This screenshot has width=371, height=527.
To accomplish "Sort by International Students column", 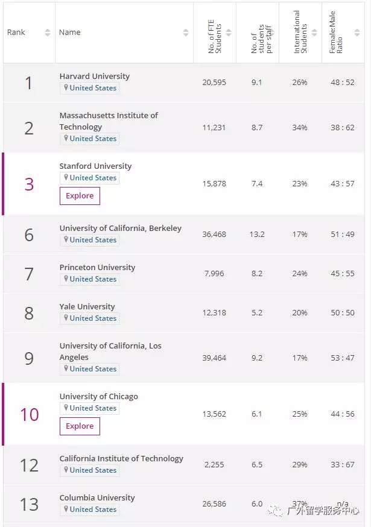I will pos(314,33).
